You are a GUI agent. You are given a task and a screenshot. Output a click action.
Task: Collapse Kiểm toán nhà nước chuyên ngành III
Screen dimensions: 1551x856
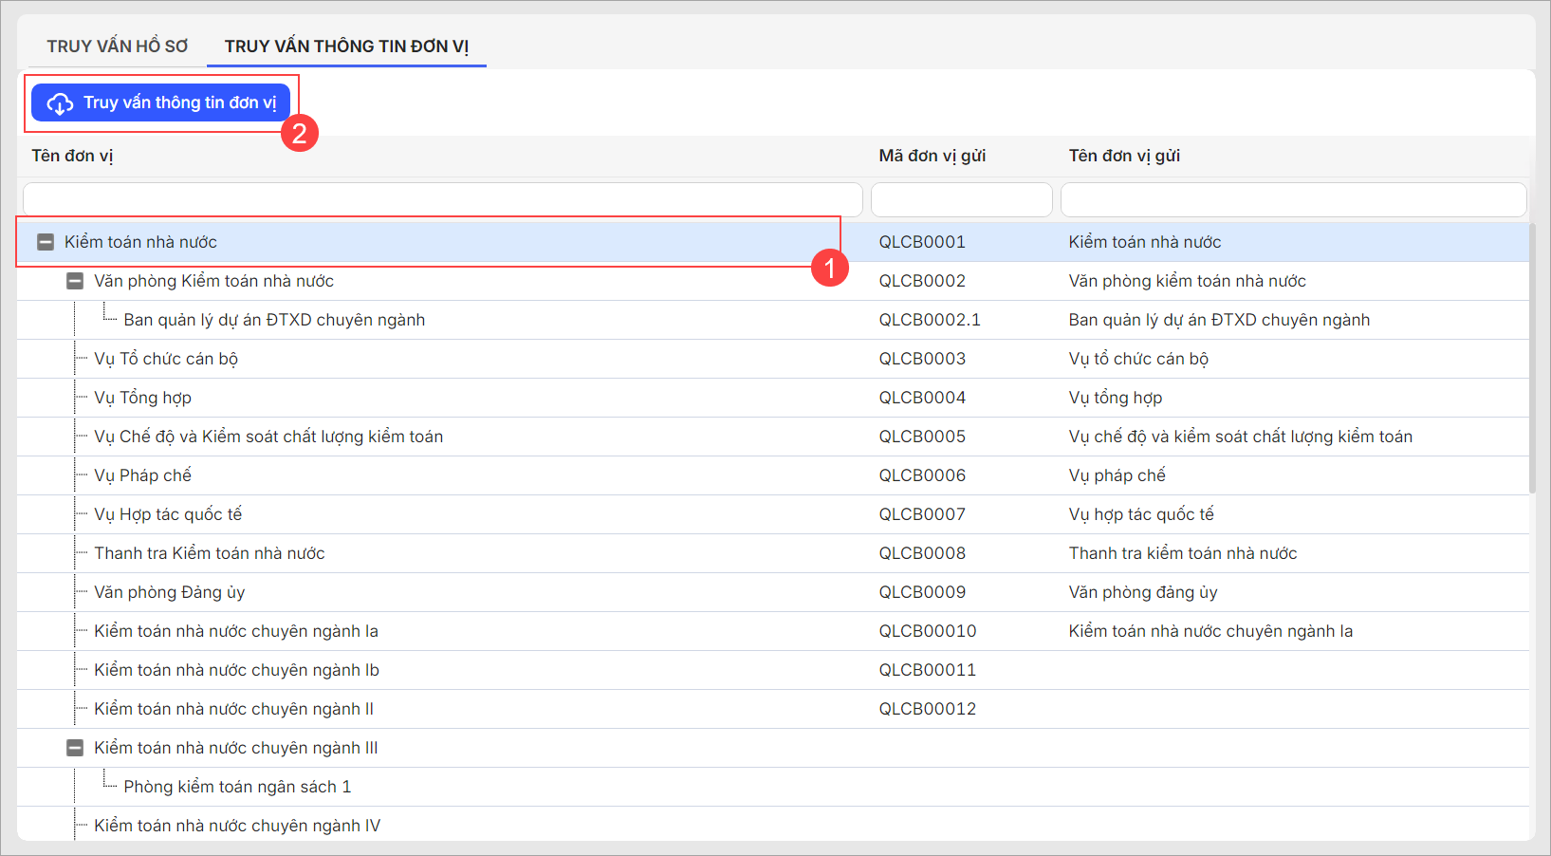[x=75, y=749]
